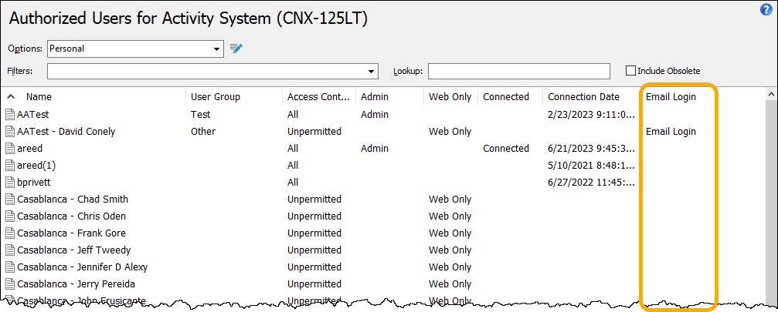Open the Filters dropdown arrow
778x312 pixels.
tap(371, 71)
